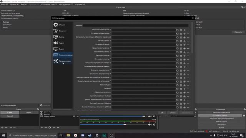
Task: Reset hotkey for Запустить трансляцию row
Action: (x=177, y=30)
